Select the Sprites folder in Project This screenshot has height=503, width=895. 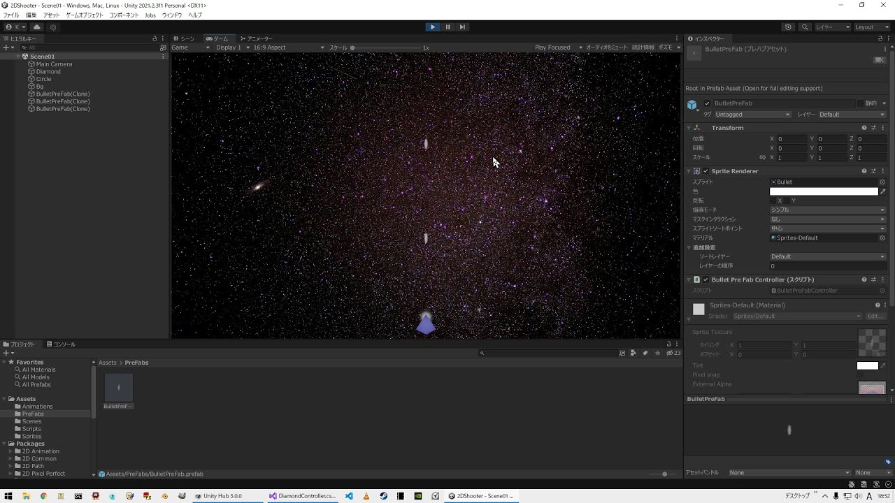pos(31,437)
